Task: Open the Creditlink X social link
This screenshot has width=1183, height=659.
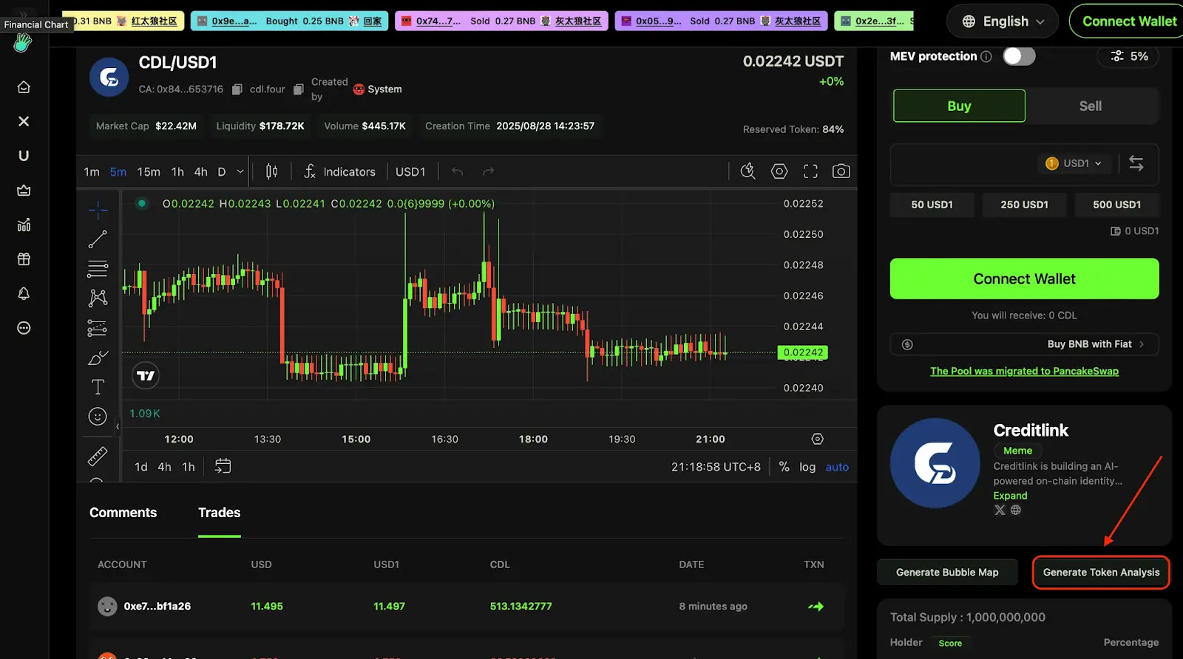Action: (1000, 510)
